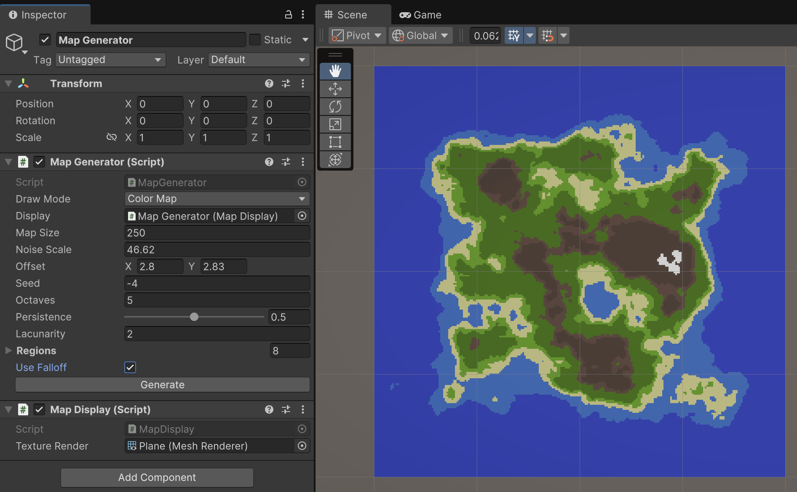Expand the Regions array foldout
Image resolution: width=797 pixels, height=492 pixels.
click(8, 350)
